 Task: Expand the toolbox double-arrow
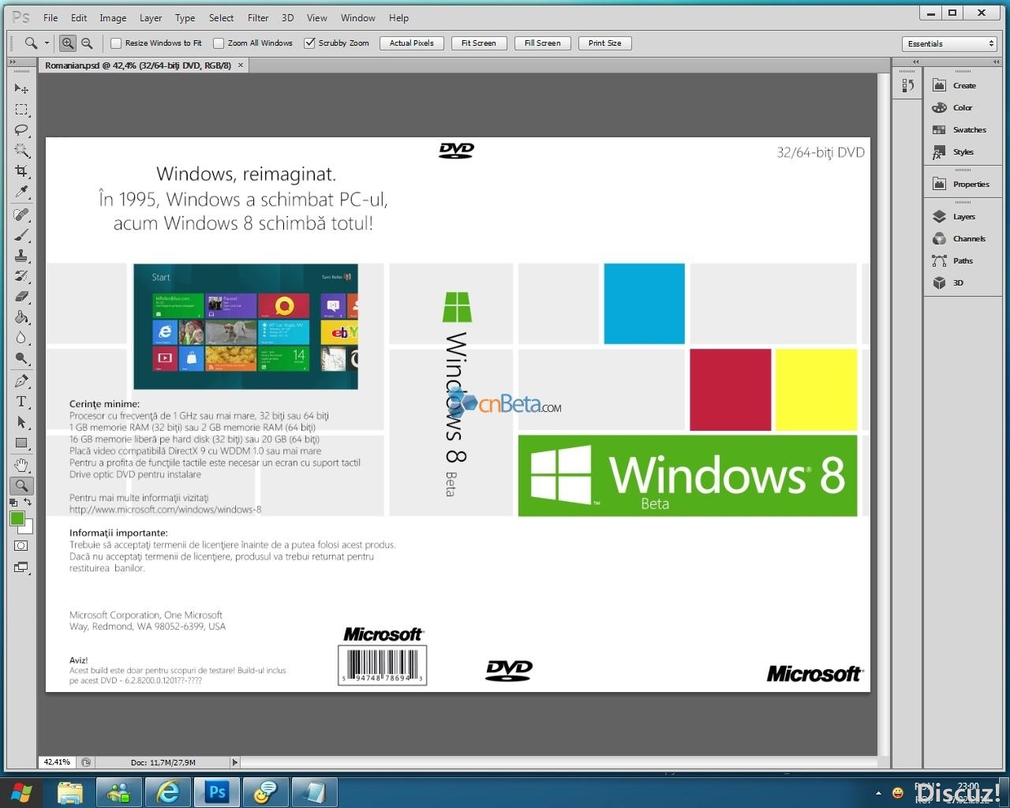tap(13, 62)
